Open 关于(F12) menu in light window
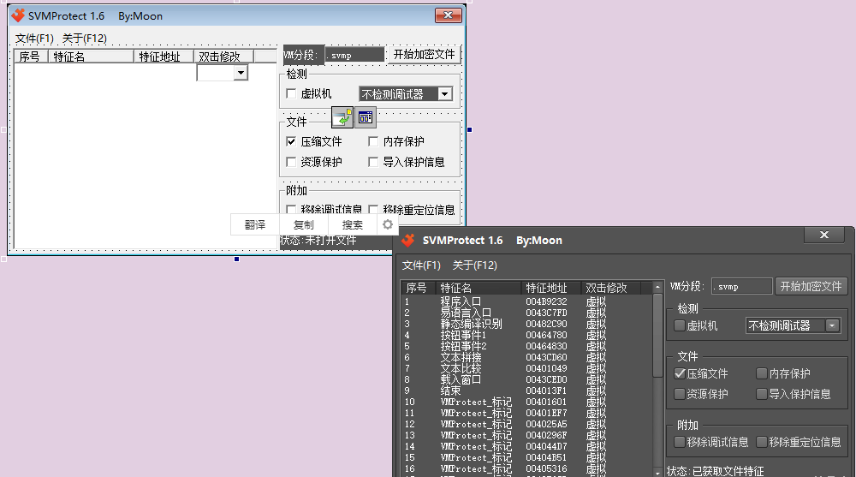This screenshot has height=477, width=856. [x=85, y=39]
